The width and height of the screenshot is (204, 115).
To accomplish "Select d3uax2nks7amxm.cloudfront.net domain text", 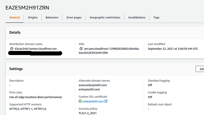I will coord(36,49).
